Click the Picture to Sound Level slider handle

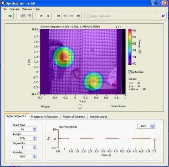click(x=80, y=106)
